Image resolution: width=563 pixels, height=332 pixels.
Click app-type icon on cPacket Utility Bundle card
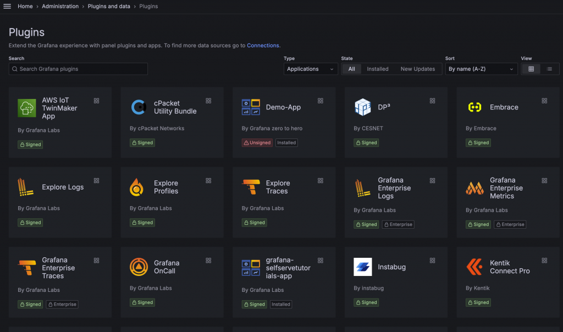tap(208, 101)
